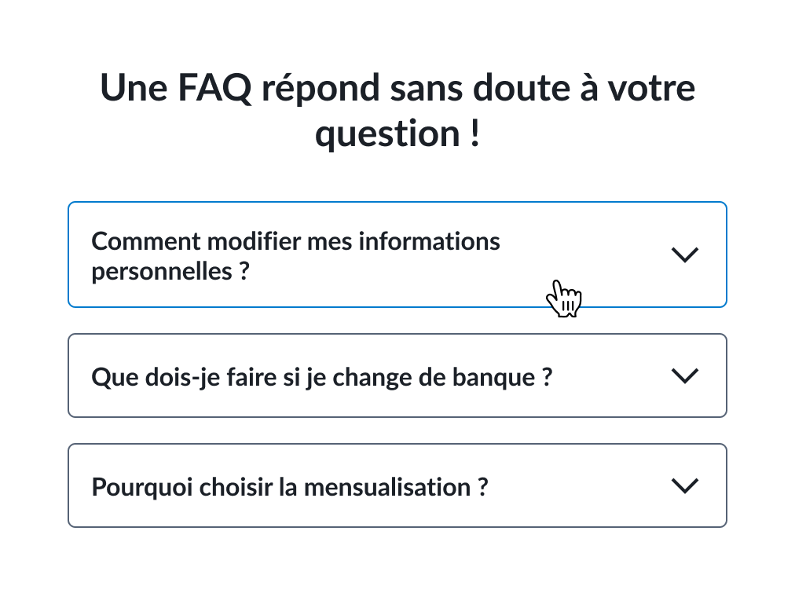This screenshot has height=597, width=795.
Task: Toggle the personal information FAQ using its arrow
Action: (685, 255)
